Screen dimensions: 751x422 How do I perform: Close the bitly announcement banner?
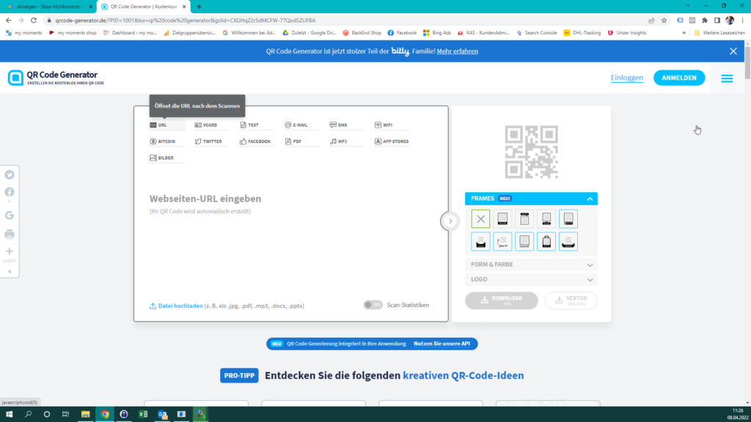733,51
